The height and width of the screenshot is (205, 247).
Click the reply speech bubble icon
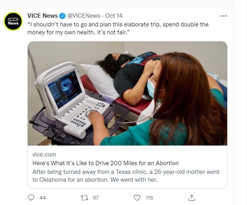pyautogui.click(x=31, y=198)
